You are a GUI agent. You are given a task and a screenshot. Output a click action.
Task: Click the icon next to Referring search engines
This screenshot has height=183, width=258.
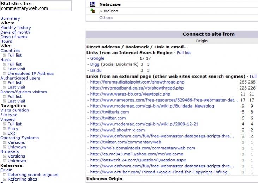[x=5, y=175]
